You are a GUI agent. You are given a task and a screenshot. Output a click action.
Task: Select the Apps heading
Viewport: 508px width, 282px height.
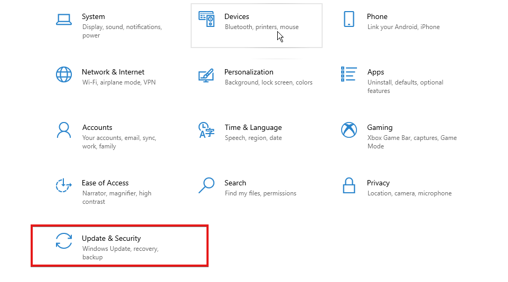tap(376, 72)
